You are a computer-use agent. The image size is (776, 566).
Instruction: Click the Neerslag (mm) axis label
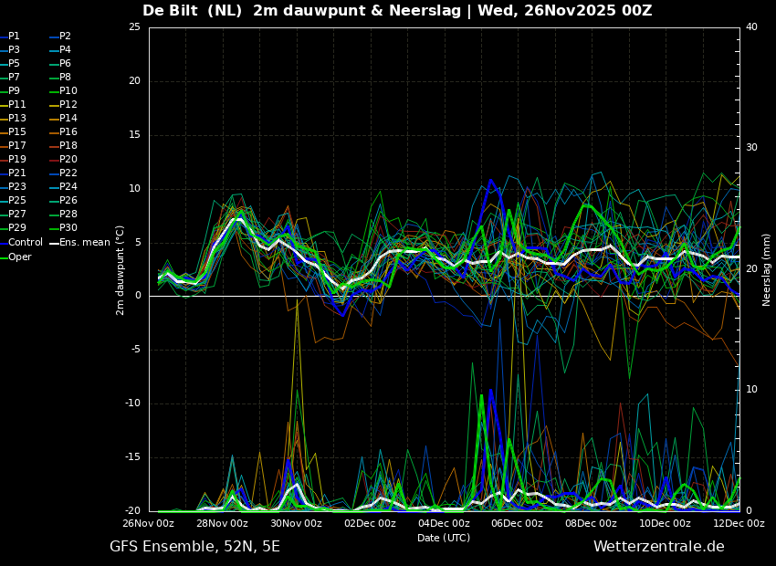coord(766,269)
